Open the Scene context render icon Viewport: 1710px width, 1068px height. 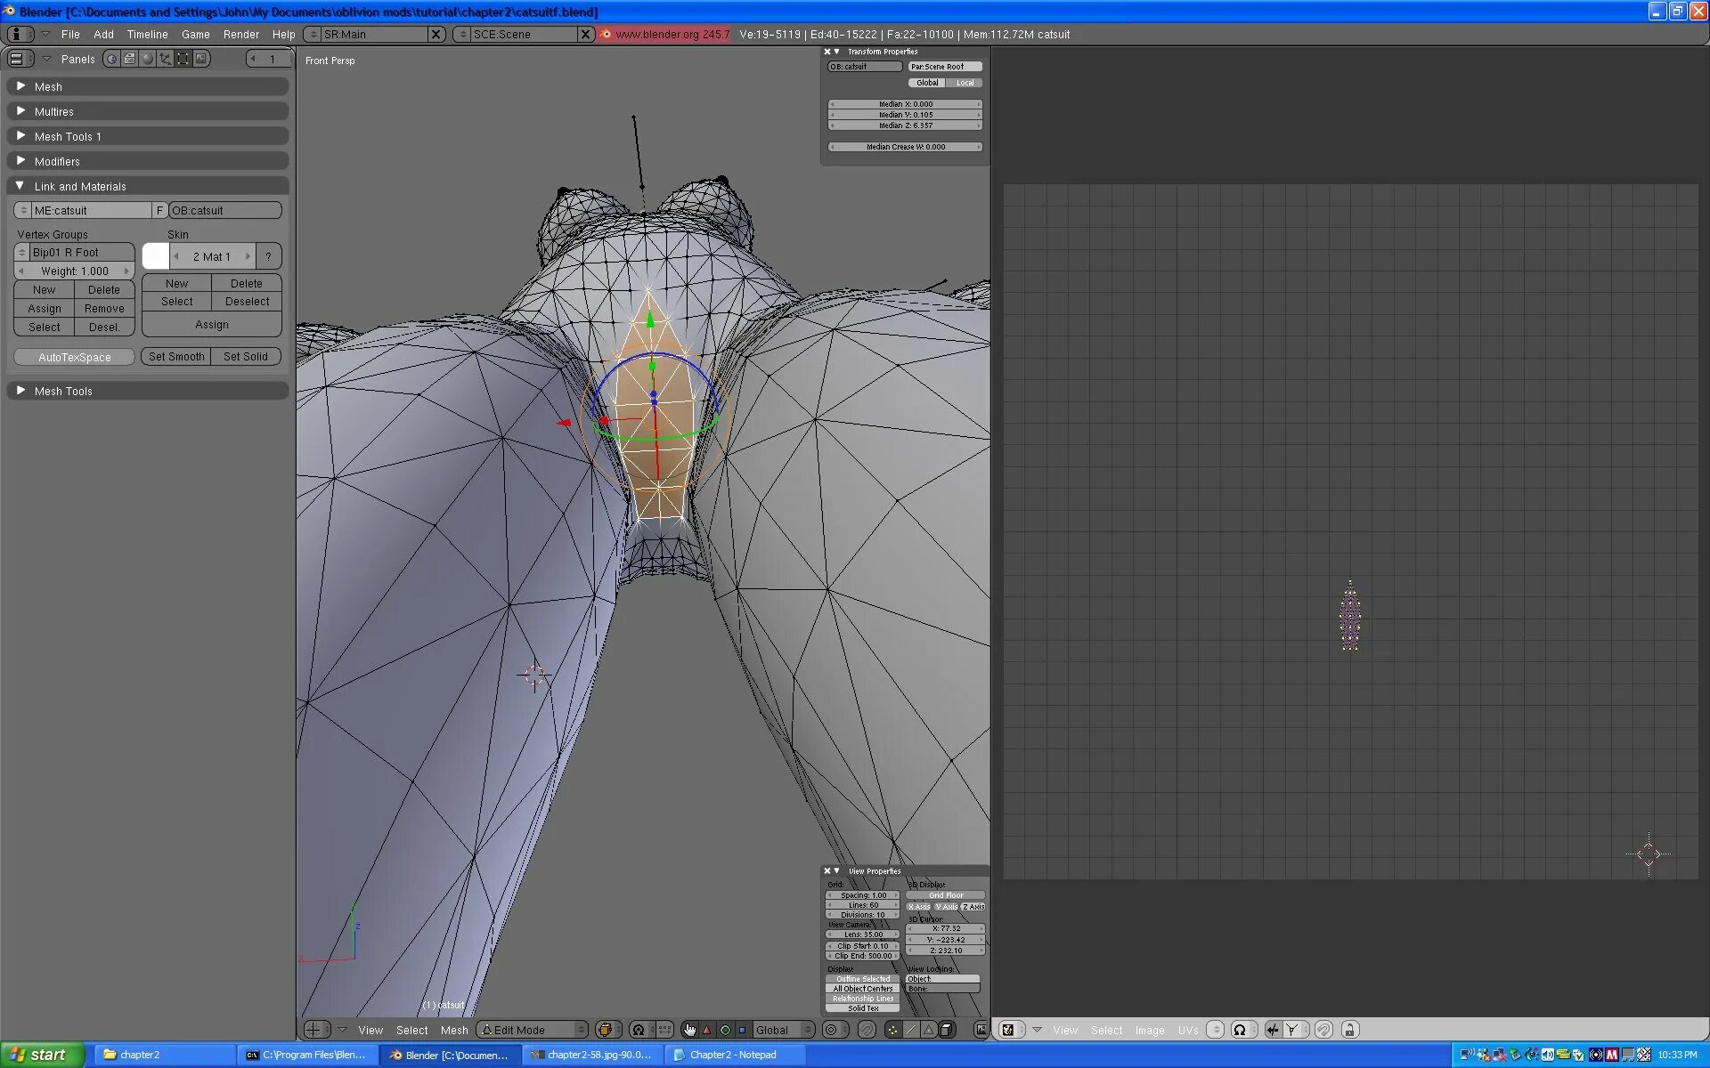click(x=201, y=59)
